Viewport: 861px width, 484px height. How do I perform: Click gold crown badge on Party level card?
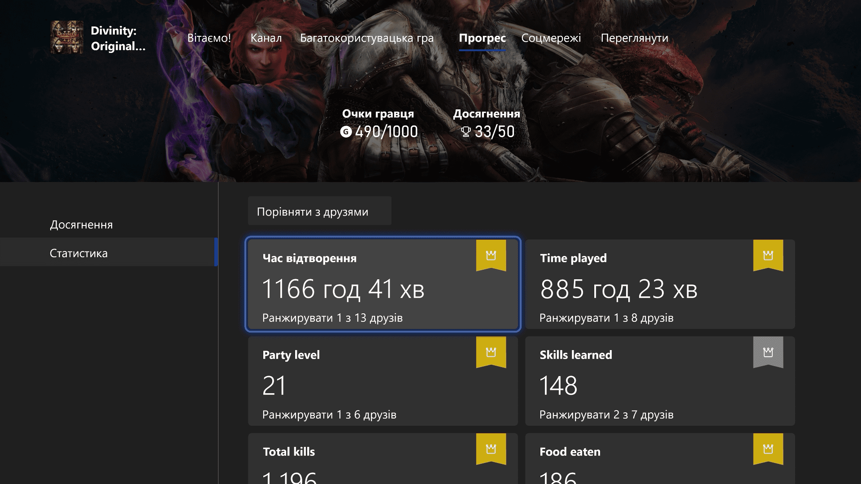(491, 352)
